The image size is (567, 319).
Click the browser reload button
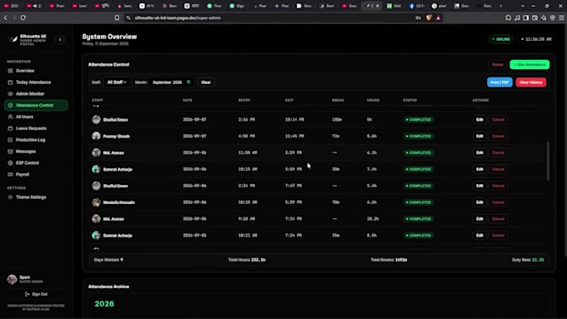coord(23,17)
